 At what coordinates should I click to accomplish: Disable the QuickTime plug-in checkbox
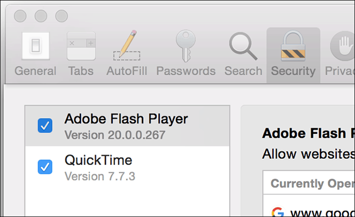tap(45, 167)
